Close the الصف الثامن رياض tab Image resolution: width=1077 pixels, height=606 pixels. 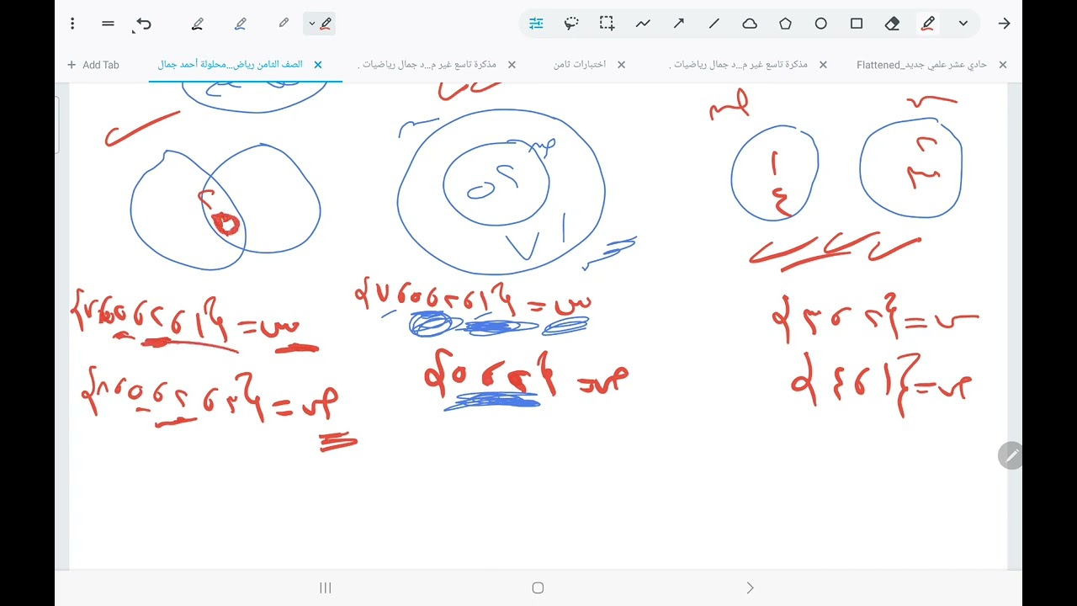318,65
